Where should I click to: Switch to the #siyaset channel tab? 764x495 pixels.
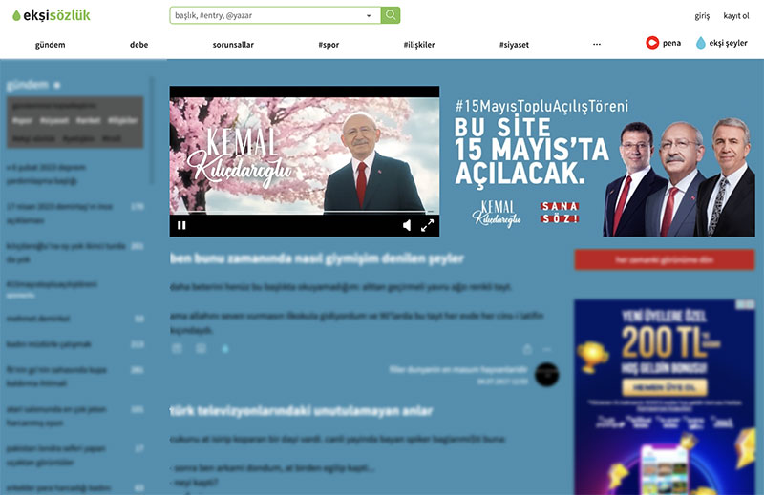[516, 44]
